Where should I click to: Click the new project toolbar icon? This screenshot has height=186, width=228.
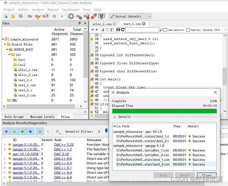click(6, 16)
